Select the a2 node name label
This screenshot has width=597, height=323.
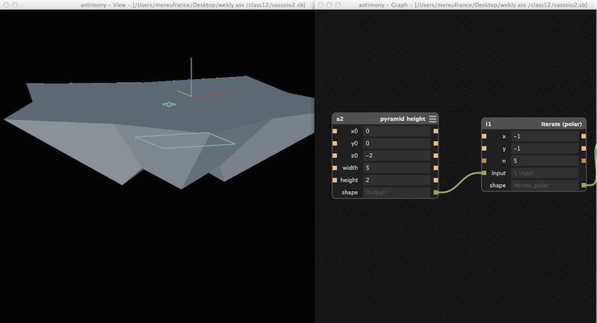point(340,119)
